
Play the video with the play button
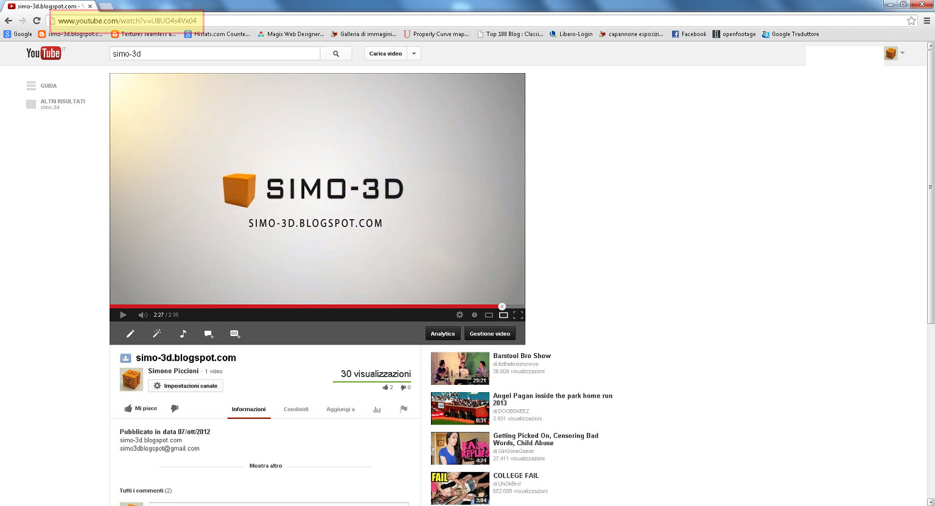(123, 315)
